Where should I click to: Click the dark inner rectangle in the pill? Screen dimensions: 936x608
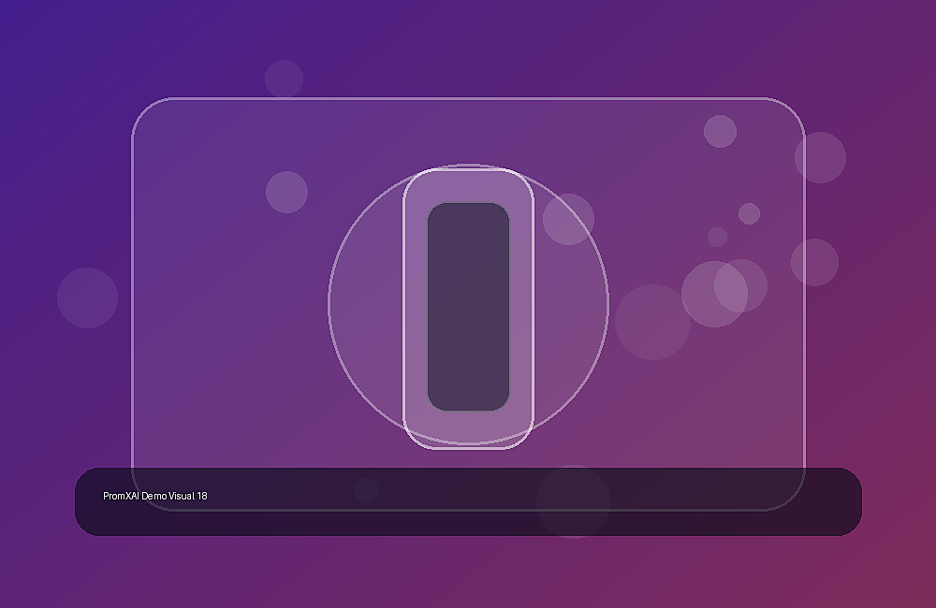point(468,307)
